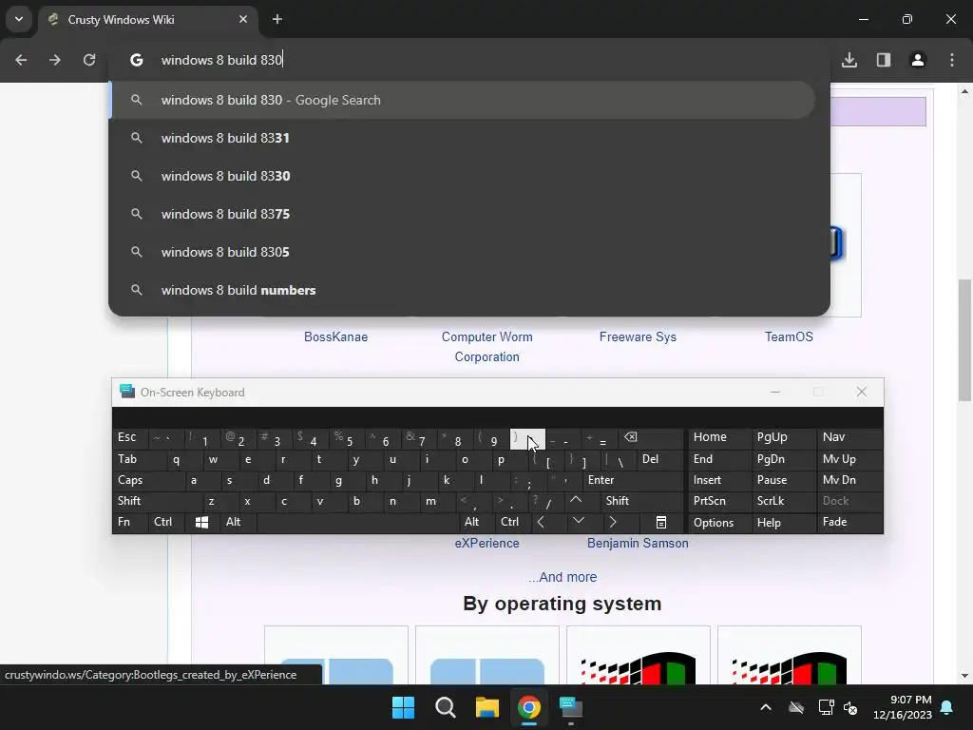Click the Esc key on On-Screen Keyboard
973x730 pixels.
pyautogui.click(x=130, y=437)
